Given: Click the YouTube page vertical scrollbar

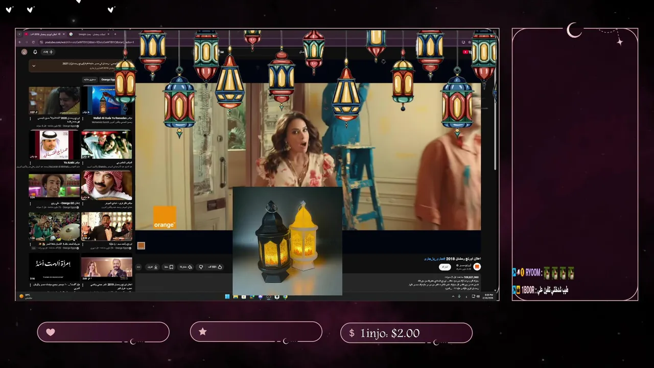Looking at the screenshot, I should point(495,112).
